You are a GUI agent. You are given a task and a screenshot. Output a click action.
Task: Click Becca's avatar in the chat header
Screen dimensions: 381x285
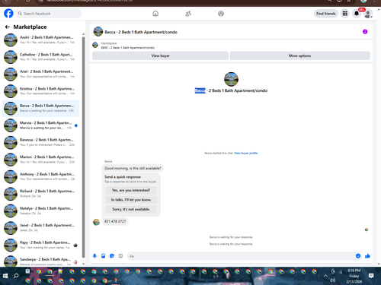point(98,32)
